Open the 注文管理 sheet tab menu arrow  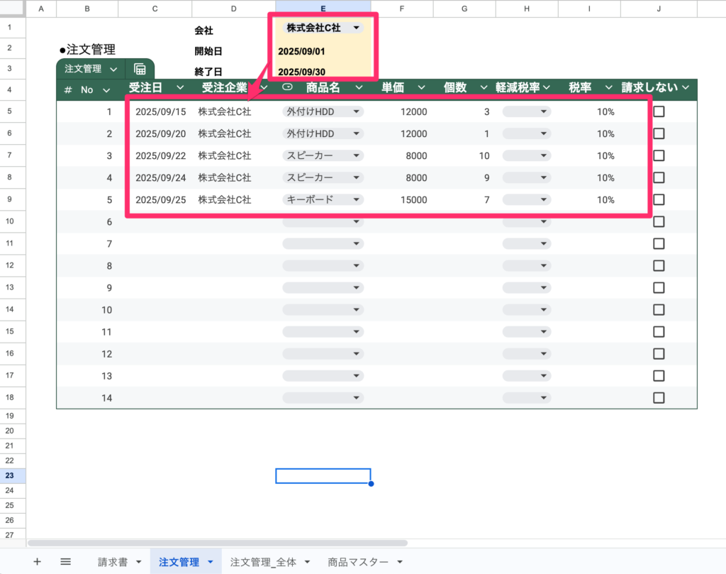coord(211,562)
